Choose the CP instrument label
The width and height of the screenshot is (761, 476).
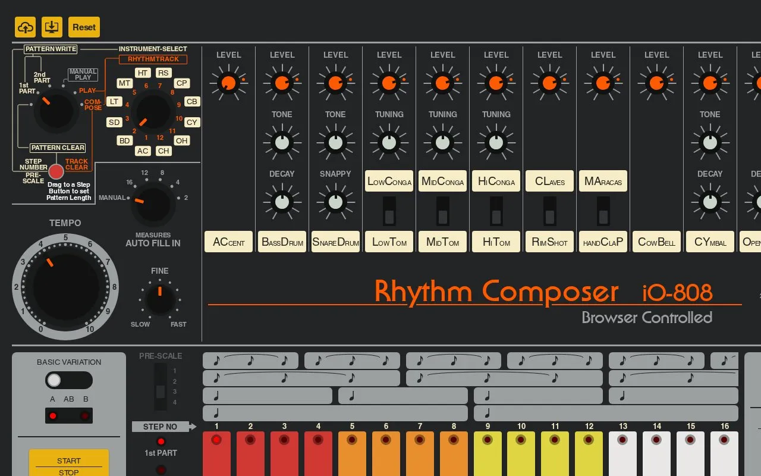182,83
